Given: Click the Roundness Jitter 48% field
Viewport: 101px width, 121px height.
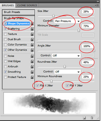Looking at the screenshot, I should 88,62.
